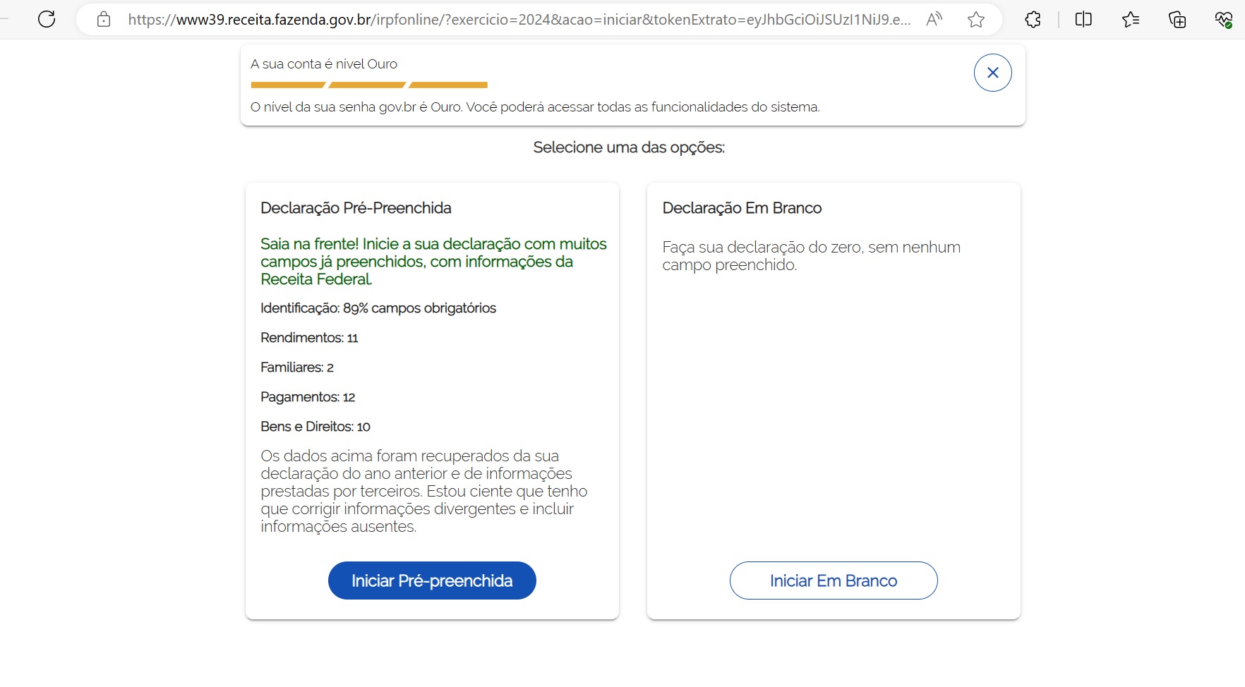Image resolution: width=1245 pixels, height=687 pixels.
Task: Open site security lock icon info
Action: pyautogui.click(x=104, y=20)
